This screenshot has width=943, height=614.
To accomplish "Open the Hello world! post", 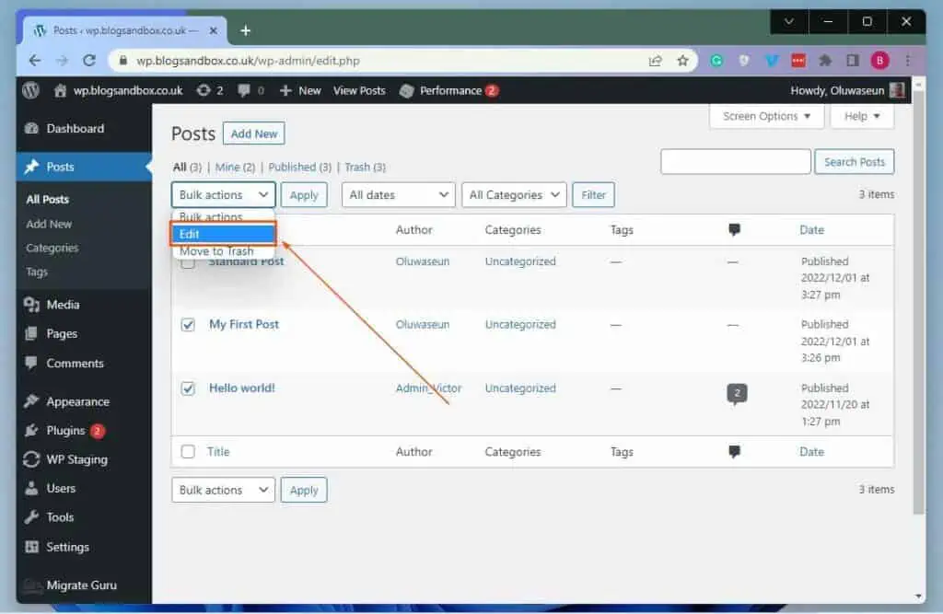I will click(241, 388).
